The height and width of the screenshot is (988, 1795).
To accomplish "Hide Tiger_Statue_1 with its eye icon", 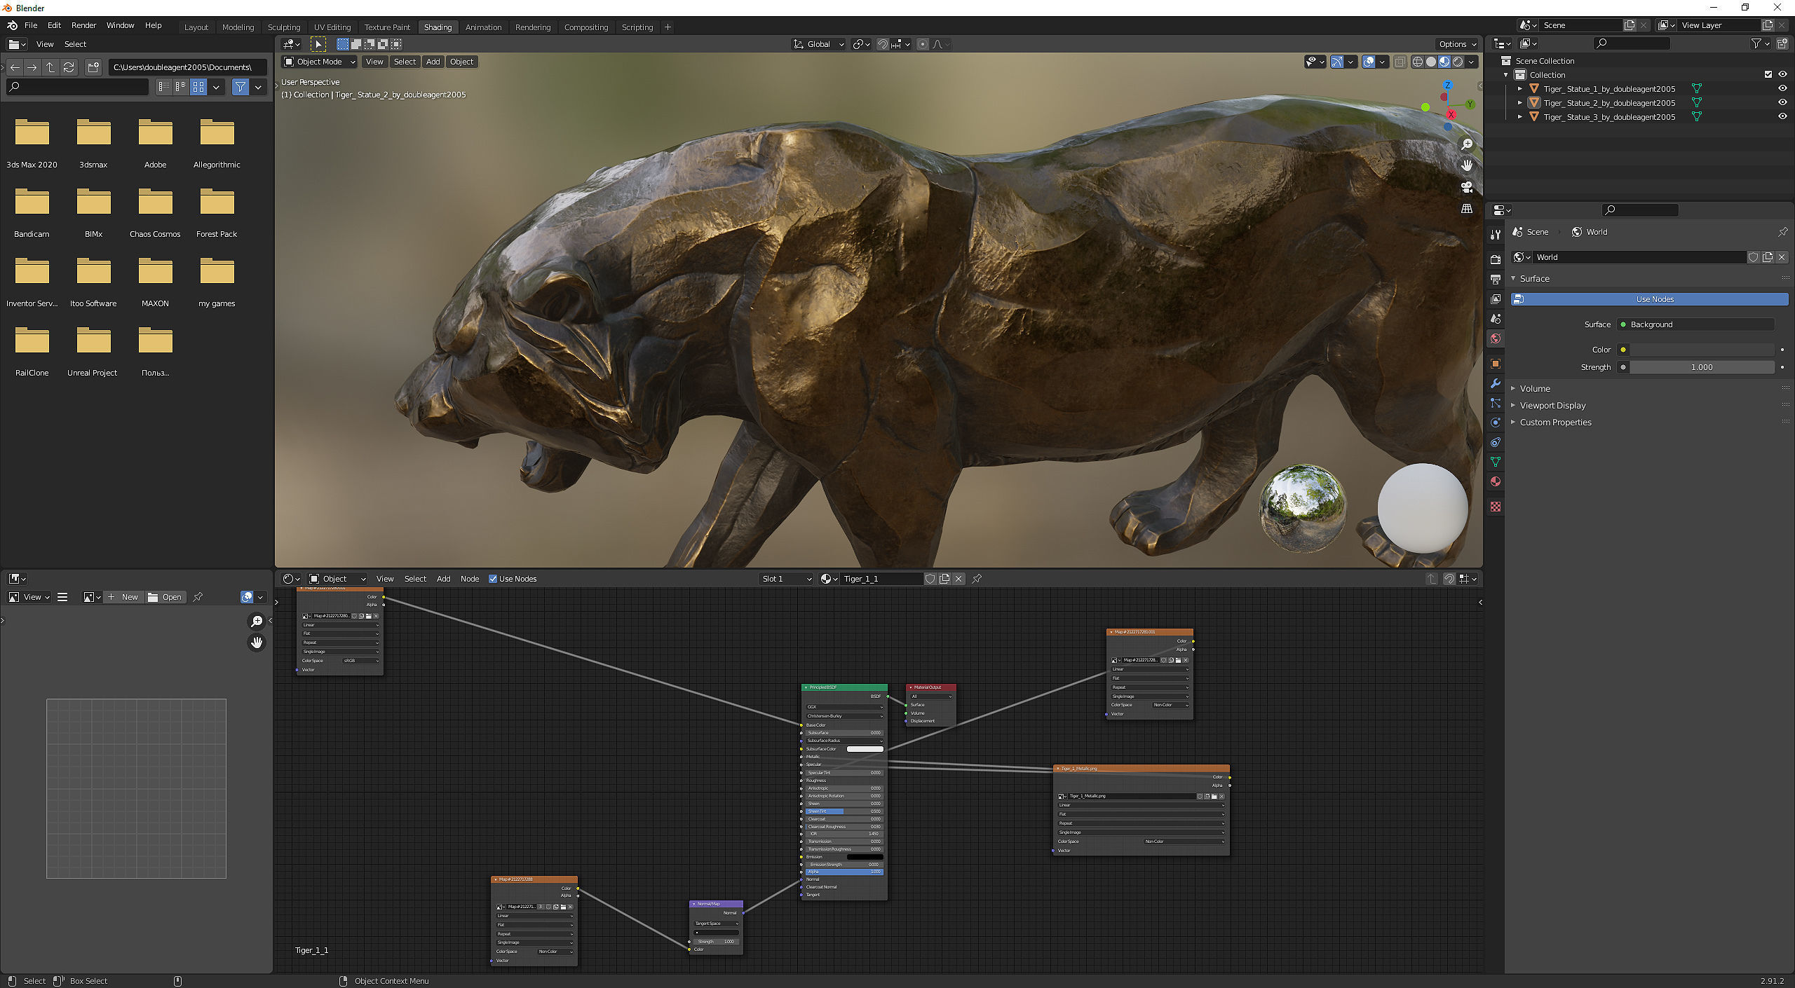I will (x=1782, y=89).
